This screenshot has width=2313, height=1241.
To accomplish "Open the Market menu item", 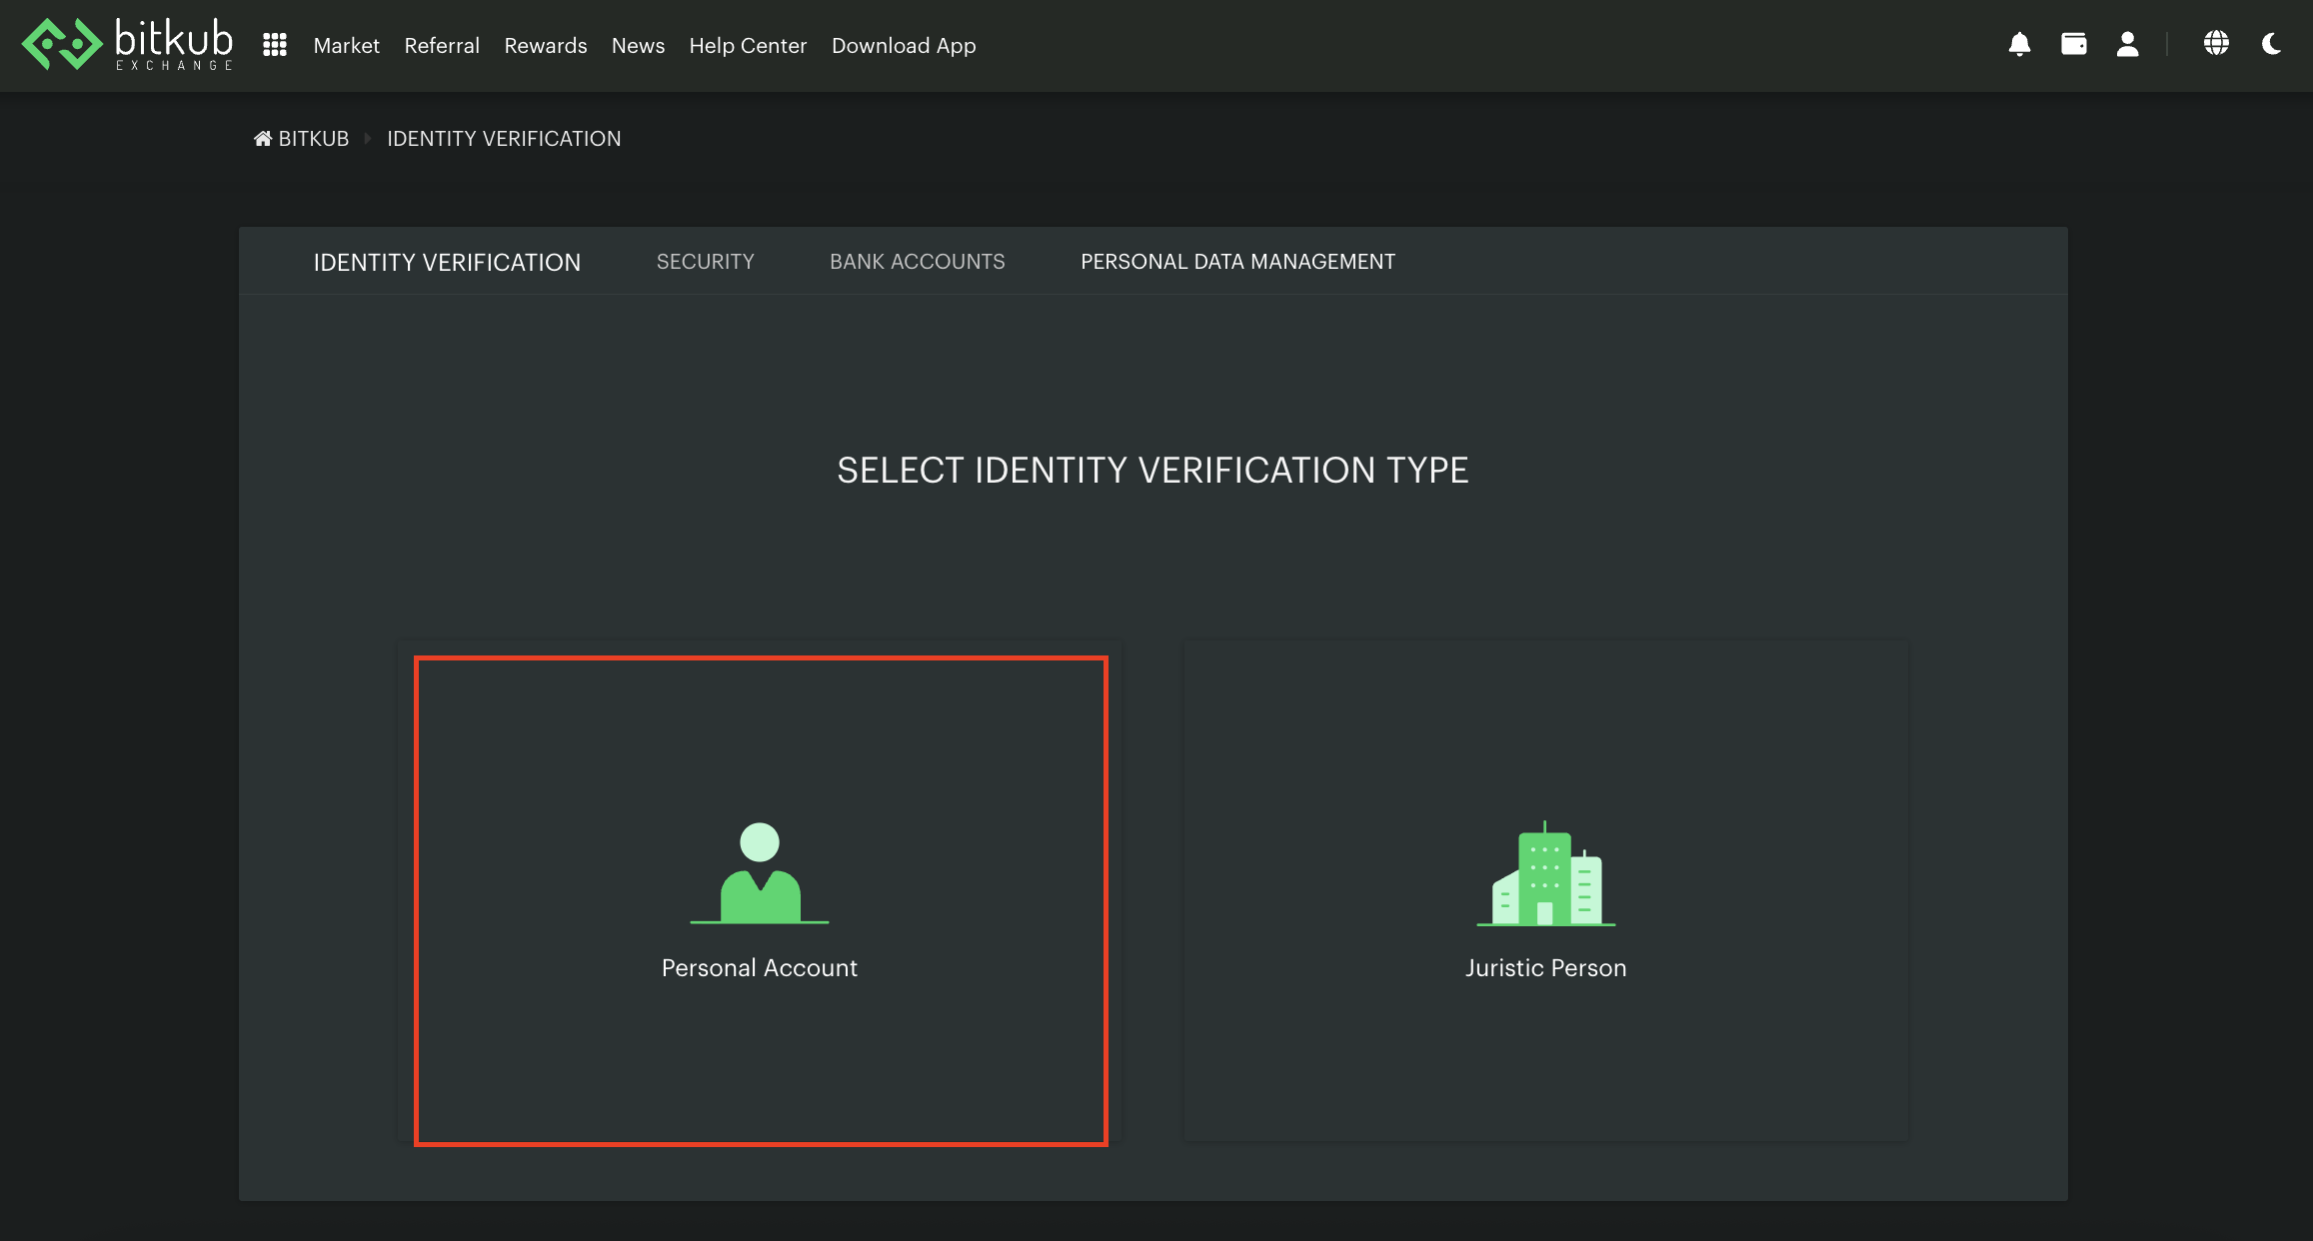I will [x=346, y=46].
